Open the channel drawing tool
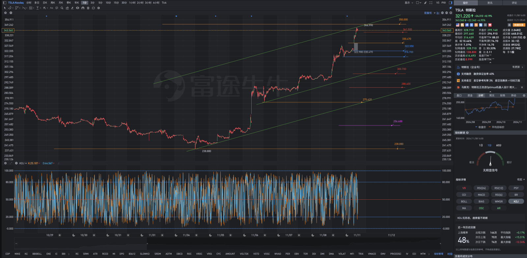This screenshot has width=527, height=258. pos(17,8)
